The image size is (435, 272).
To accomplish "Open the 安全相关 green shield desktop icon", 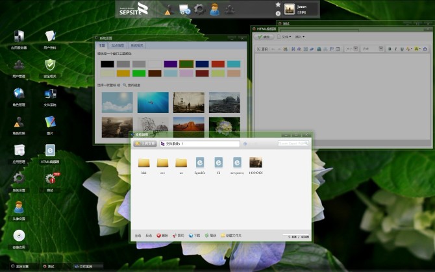I will click(50, 65).
